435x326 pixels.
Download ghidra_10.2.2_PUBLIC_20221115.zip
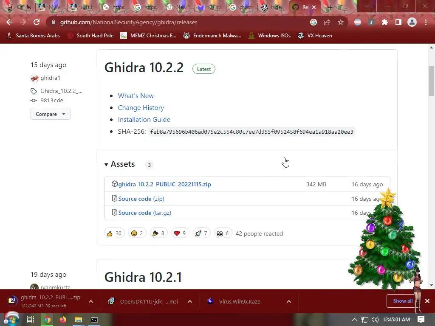(164, 184)
